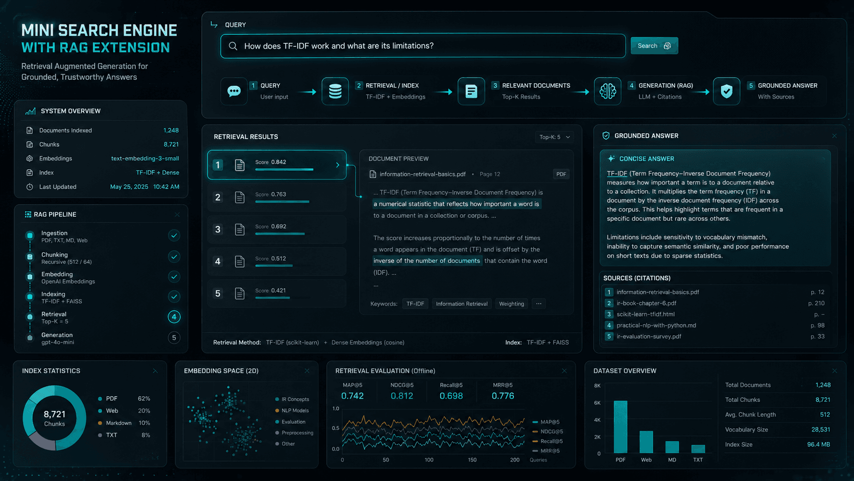854x481 pixels.
Task: Click the shield icon in Grounded Answer header
Action: click(606, 135)
